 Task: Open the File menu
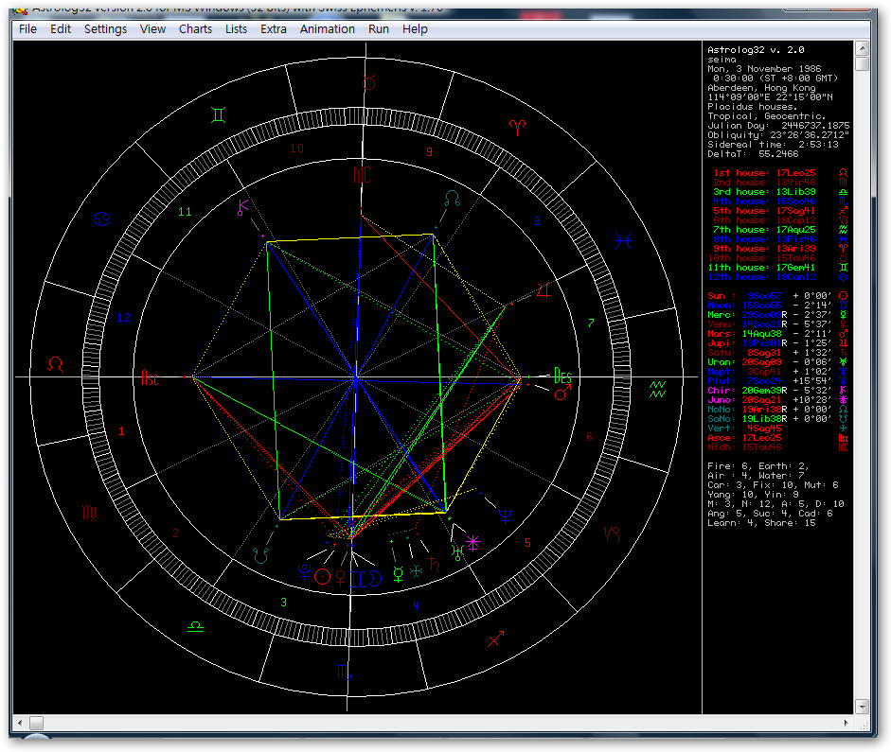tap(28, 29)
